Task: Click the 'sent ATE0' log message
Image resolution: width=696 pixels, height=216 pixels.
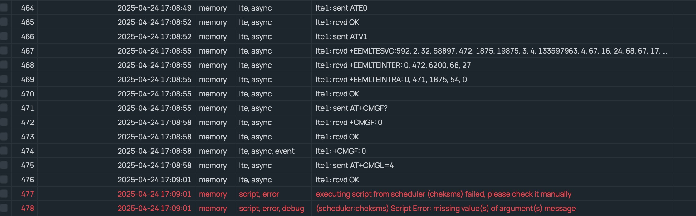Action: [341, 8]
